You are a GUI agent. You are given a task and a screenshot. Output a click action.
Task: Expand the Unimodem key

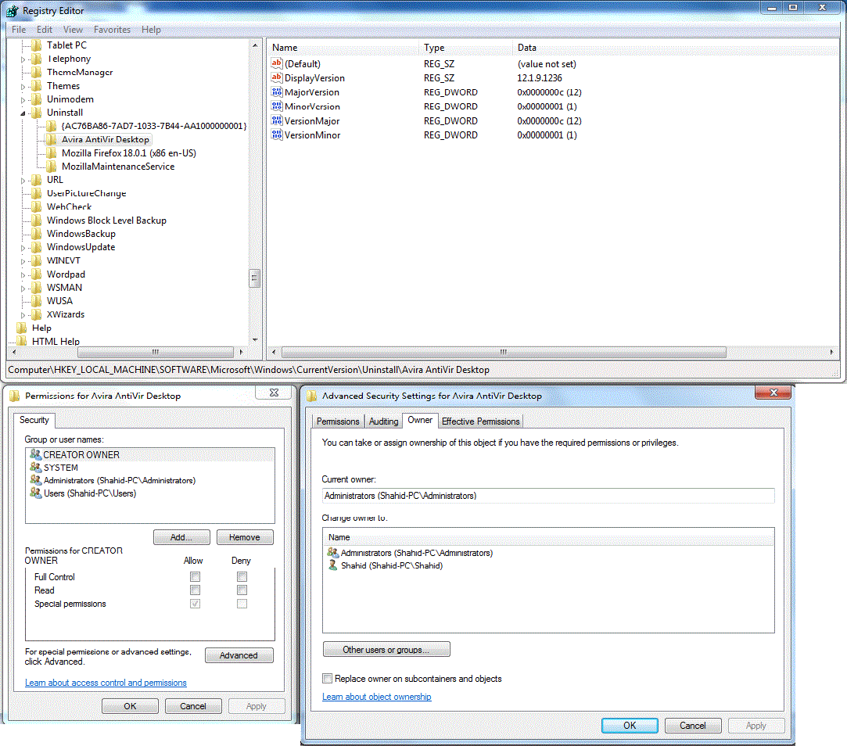pyautogui.click(x=23, y=100)
